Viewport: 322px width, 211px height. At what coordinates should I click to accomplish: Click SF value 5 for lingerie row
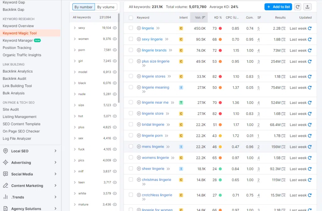pos(258,29)
